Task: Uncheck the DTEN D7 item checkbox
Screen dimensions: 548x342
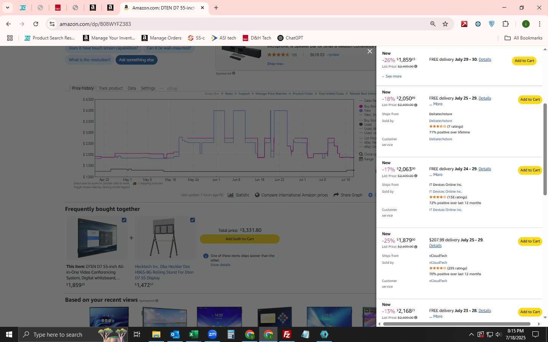Action: tap(124, 220)
